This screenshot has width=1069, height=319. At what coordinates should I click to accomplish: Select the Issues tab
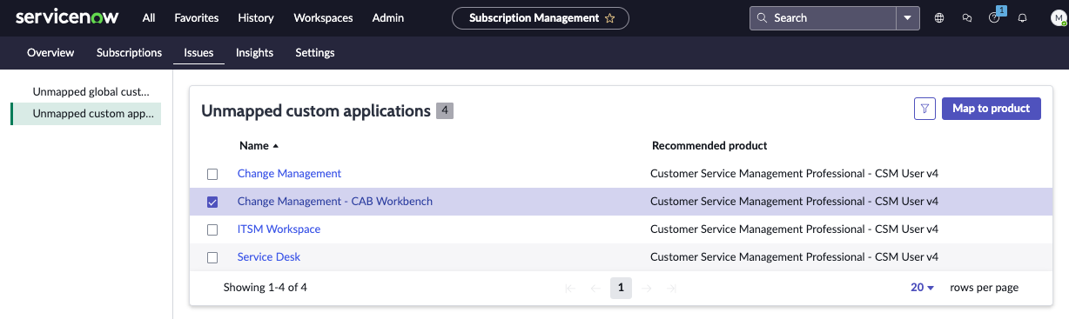point(198,52)
